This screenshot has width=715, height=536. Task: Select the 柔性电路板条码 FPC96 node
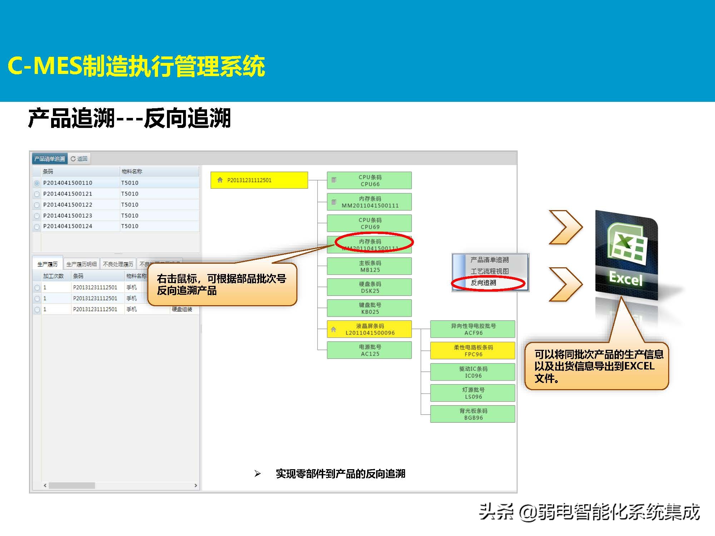[x=473, y=351]
